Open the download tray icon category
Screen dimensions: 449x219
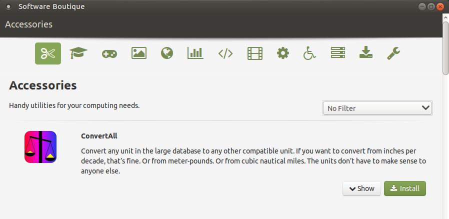pyautogui.click(x=366, y=53)
